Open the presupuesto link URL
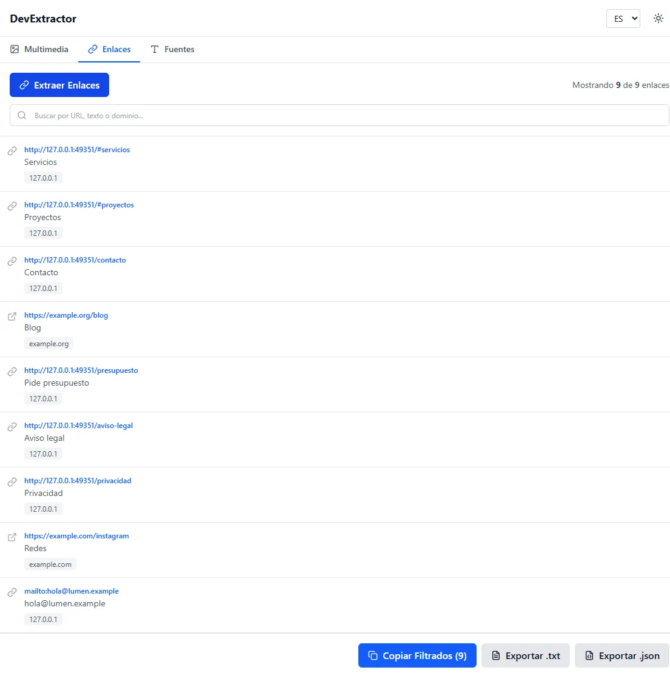670x673 pixels. pyautogui.click(x=81, y=370)
